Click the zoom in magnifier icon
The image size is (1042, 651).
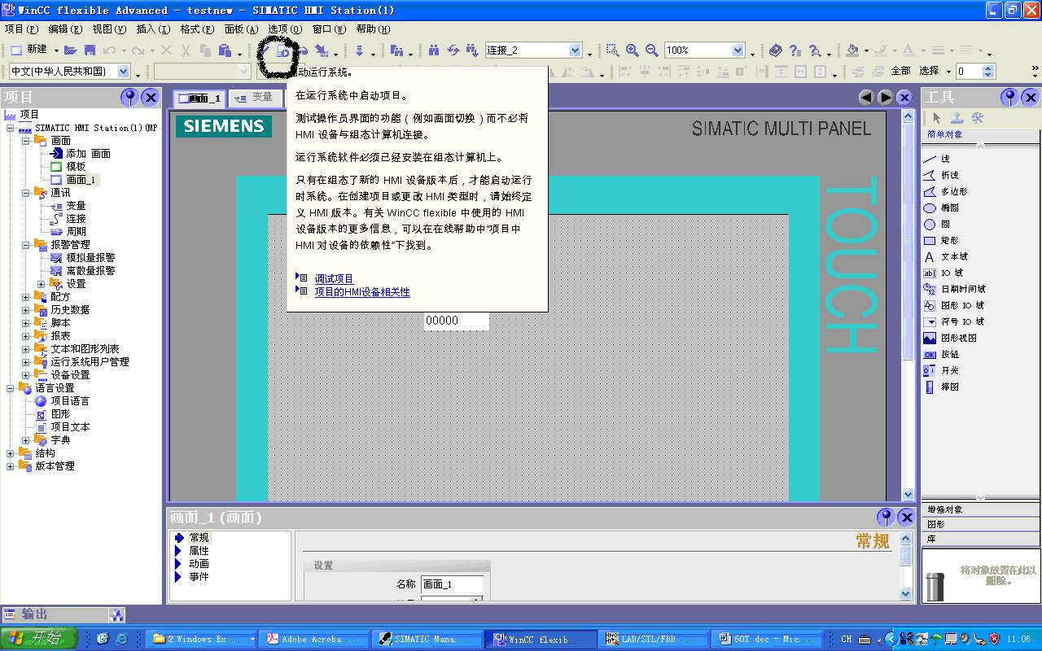pyautogui.click(x=632, y=50)
